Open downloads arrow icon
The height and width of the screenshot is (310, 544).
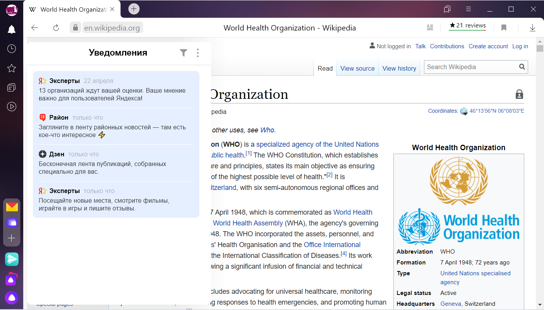pos(532,27)
